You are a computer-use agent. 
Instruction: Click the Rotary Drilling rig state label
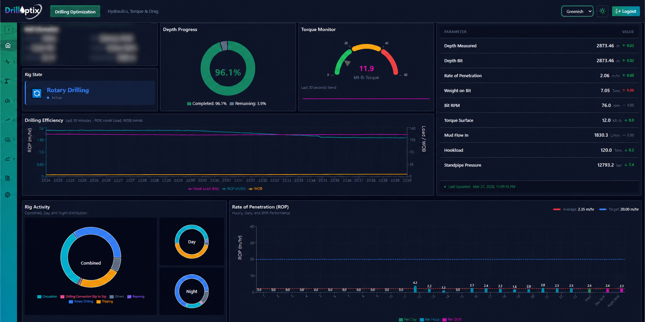coord(68,90)
